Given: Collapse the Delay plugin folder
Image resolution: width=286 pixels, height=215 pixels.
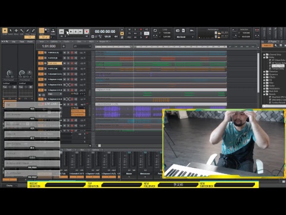Looking at the screenshot, I should (265, 57).
